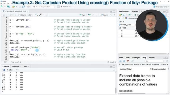Click the Import Dataset icon
170x95 pixels.
129,15
